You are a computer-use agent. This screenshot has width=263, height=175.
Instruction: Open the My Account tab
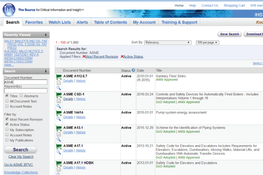(x=144, y=22)
